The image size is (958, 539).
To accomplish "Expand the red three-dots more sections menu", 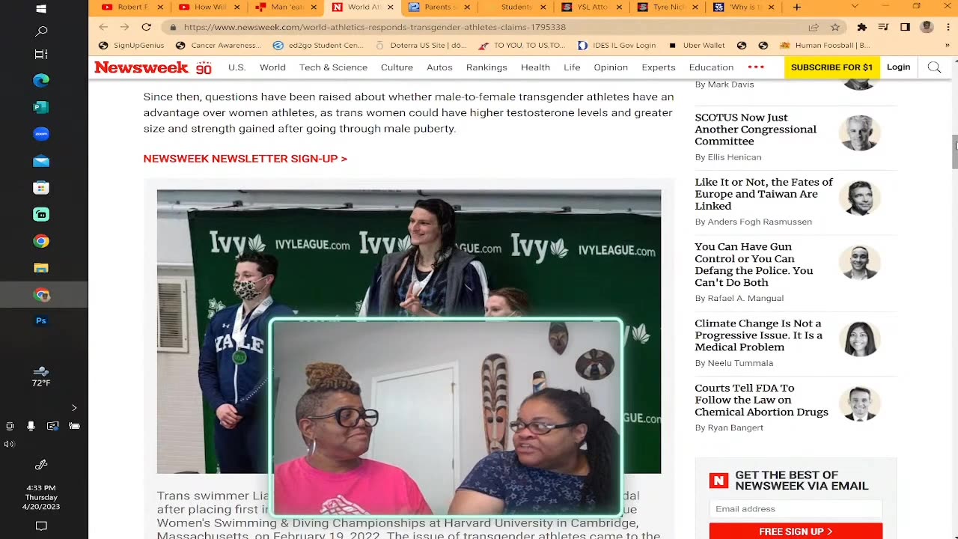I will [x=756, y=67].
